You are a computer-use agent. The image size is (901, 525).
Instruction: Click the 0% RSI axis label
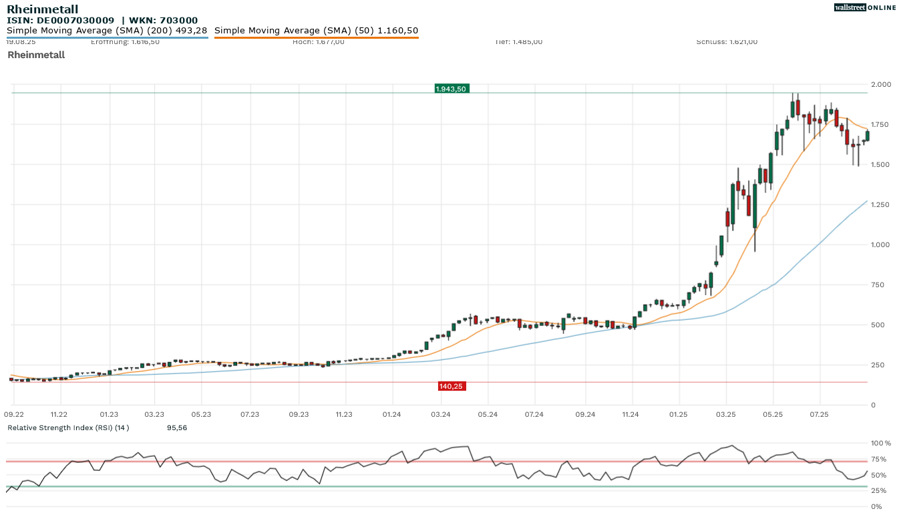pyautogui.click(x=876, y=506)
